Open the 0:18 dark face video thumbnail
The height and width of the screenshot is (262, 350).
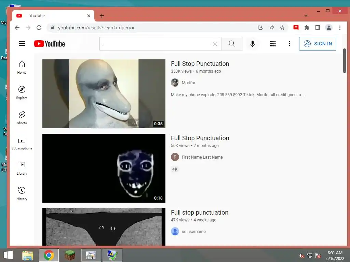coord(104,168)
